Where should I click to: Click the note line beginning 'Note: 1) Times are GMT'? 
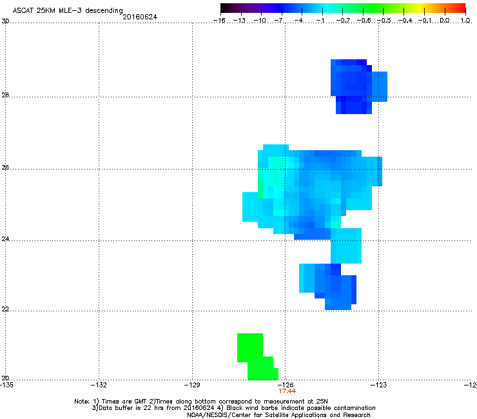[201, 402]
